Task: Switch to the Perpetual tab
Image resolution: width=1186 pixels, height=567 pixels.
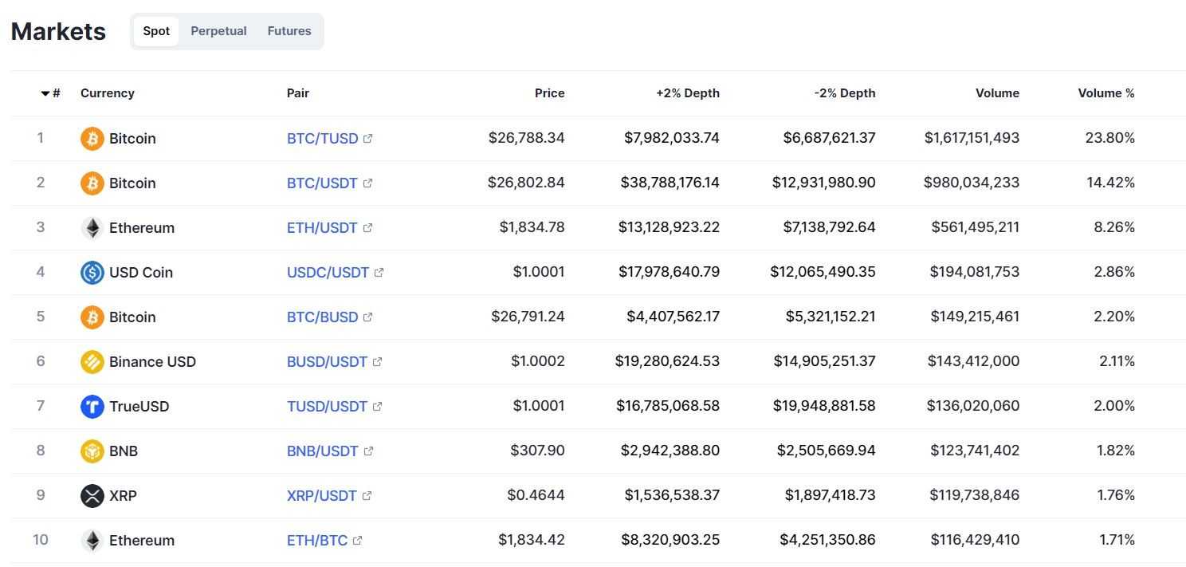Action: click(218, 31)
